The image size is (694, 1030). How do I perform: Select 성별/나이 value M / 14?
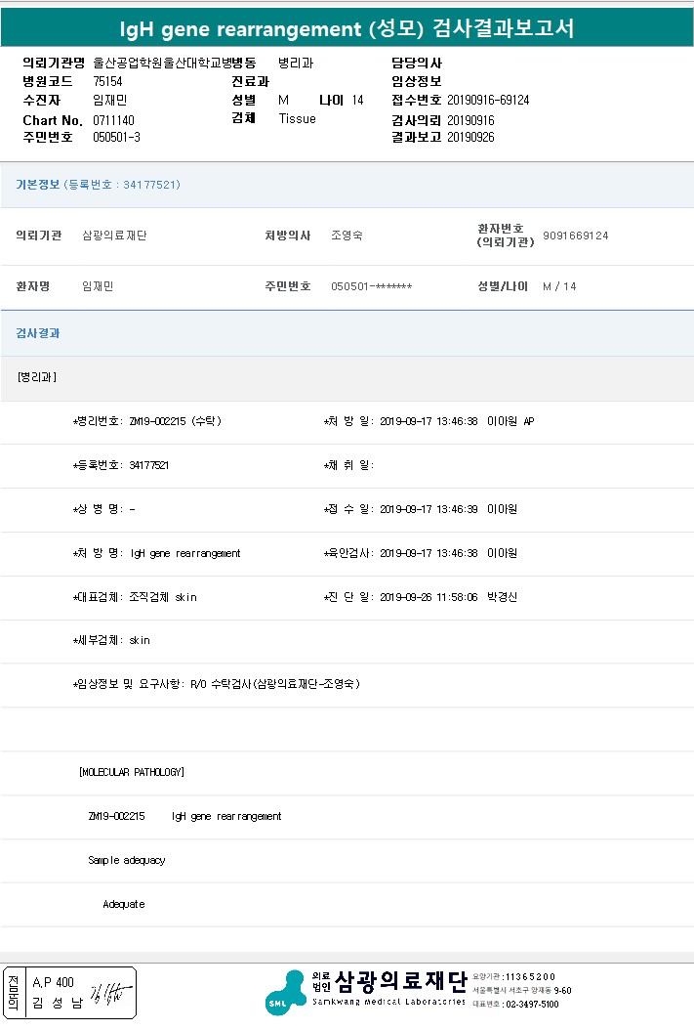click(x=559, y=286)
